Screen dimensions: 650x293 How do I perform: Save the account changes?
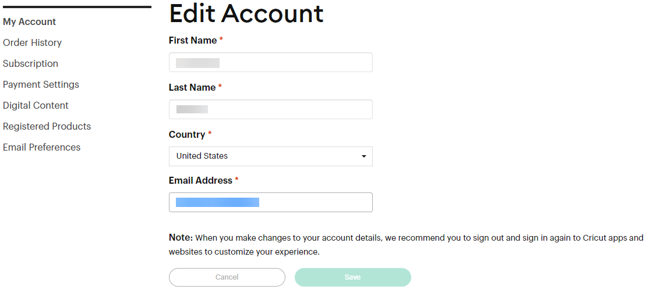pyautogui.click(x=352, y=277)
